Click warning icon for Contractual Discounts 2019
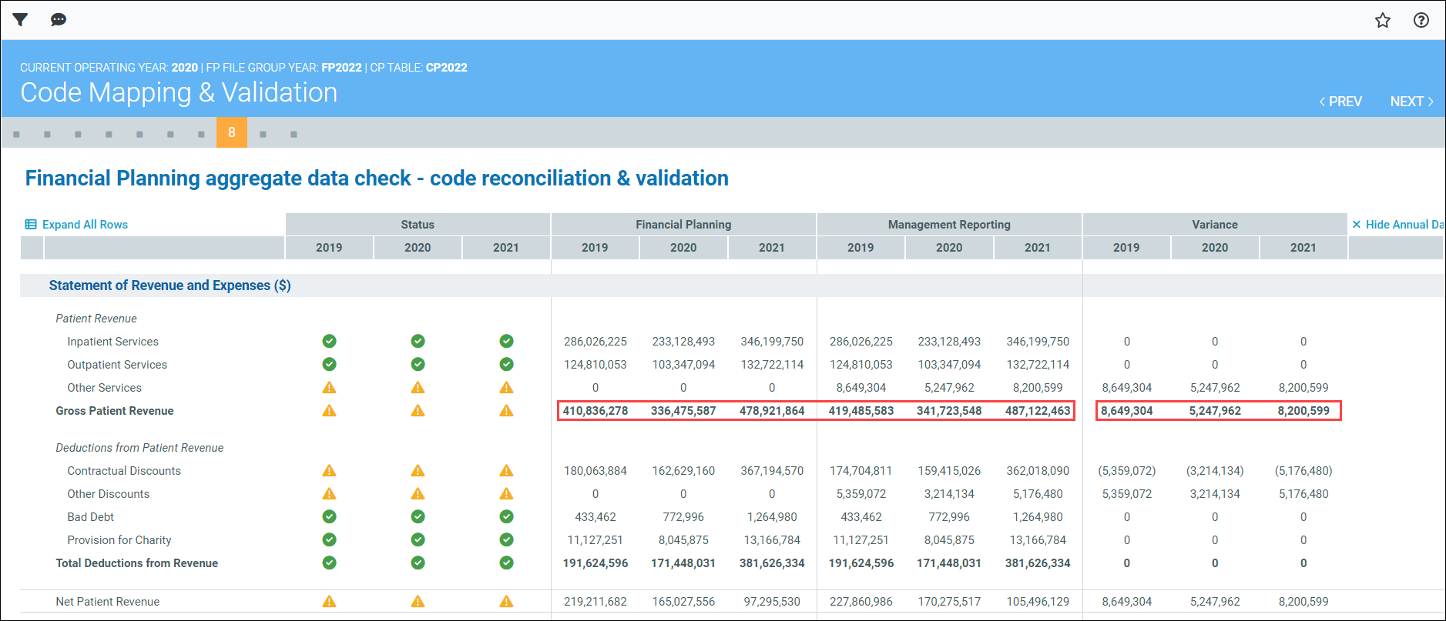The image size is (1446, 621). coord(329,470)
